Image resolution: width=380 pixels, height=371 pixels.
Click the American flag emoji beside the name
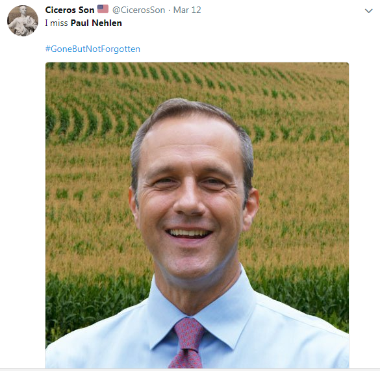pyautogui.click(x=103, y=9)
